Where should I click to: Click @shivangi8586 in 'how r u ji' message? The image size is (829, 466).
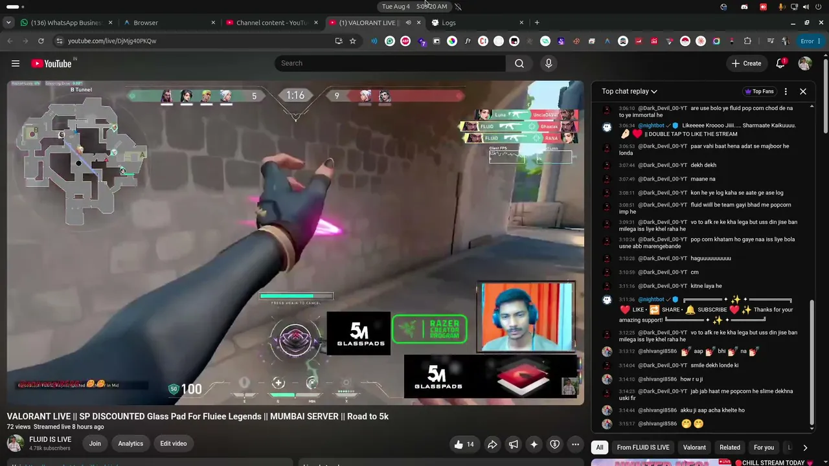[657, 379]
